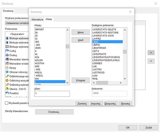Select alias KW in the list

50,79
